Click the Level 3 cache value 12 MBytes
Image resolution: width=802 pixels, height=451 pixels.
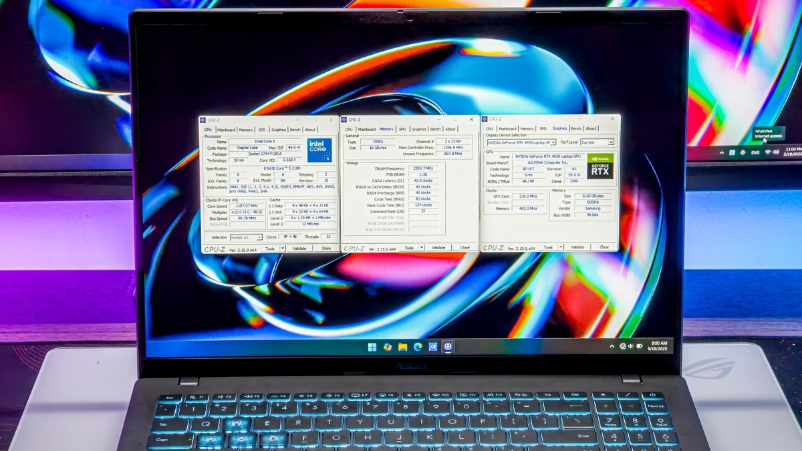[310, 224]
